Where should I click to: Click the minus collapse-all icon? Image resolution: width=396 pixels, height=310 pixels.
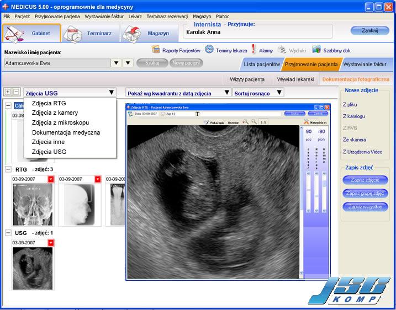pyautogui.click(x=16, y=92)
